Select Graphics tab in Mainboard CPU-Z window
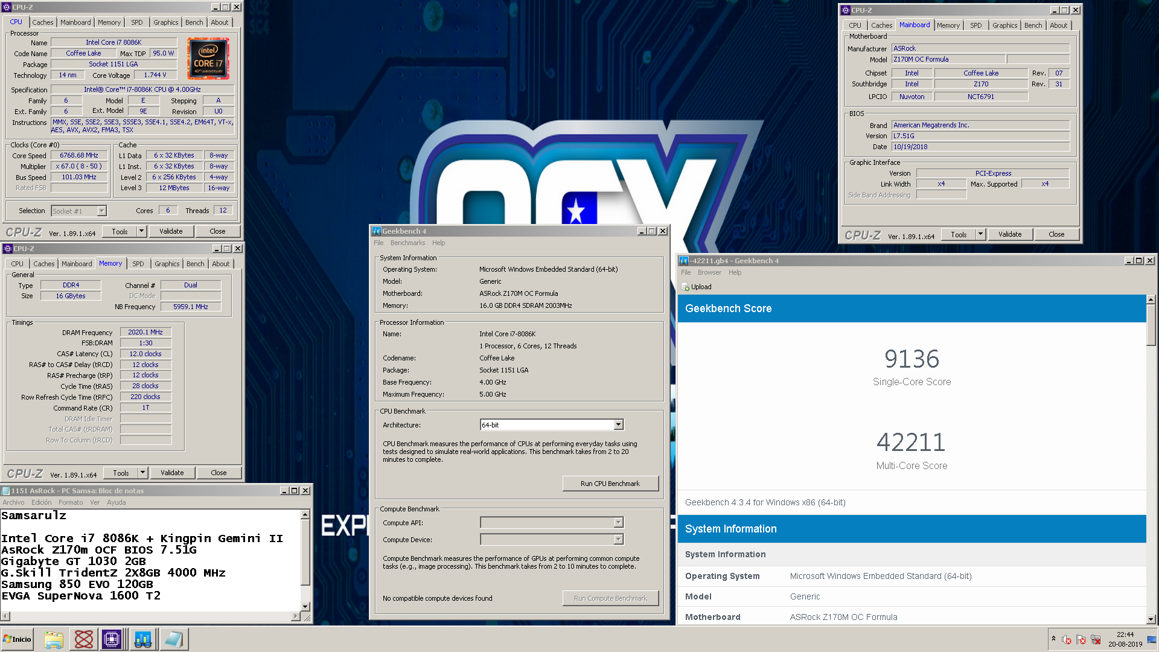This screenshot has height=652, width=1159. (x=1004, y=25)
